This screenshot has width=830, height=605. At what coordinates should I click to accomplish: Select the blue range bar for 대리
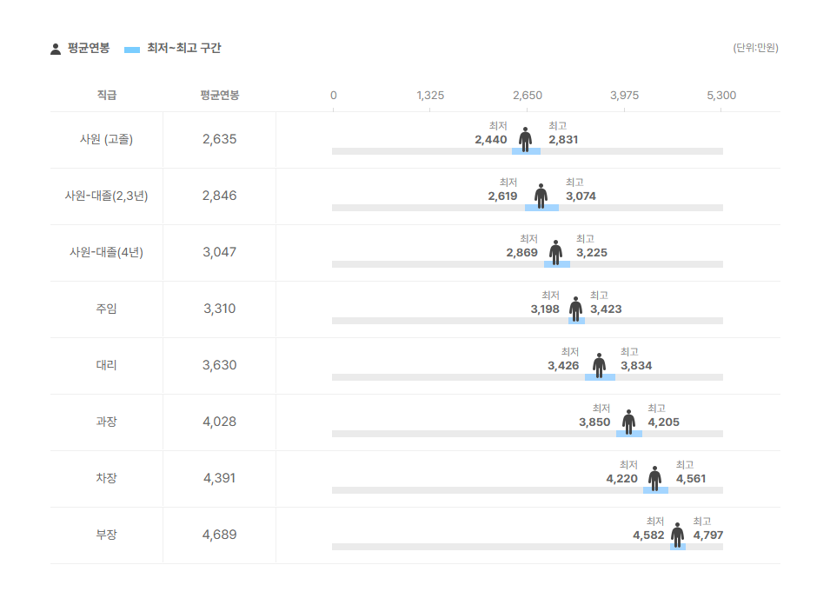click(600, 377)
